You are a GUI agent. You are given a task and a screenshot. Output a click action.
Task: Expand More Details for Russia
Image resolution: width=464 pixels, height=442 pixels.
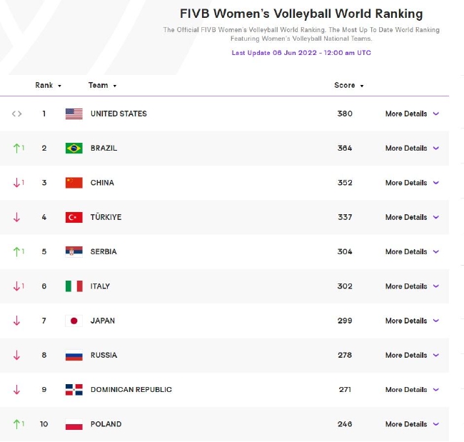point(412,356)
